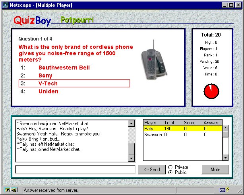This screenshot has width=244, height=195.
Task: Click chat line 'Swanson> Yeah Pally. Ready to smoke you!'
Action: (58, 134)
